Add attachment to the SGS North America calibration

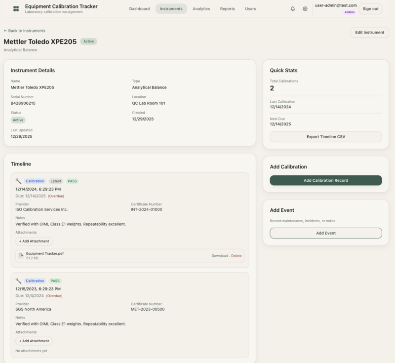pos(34,341)
